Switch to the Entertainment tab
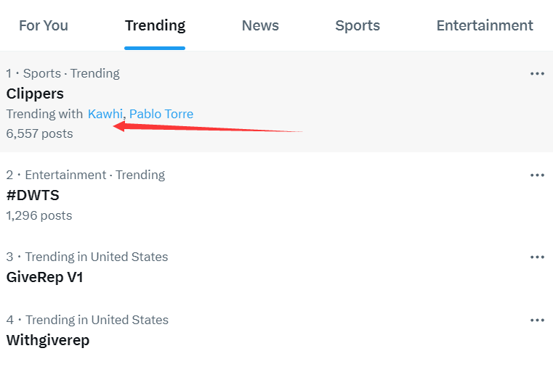Image resolution: width=553 pixels, height=372 pixels. [485, 25]
